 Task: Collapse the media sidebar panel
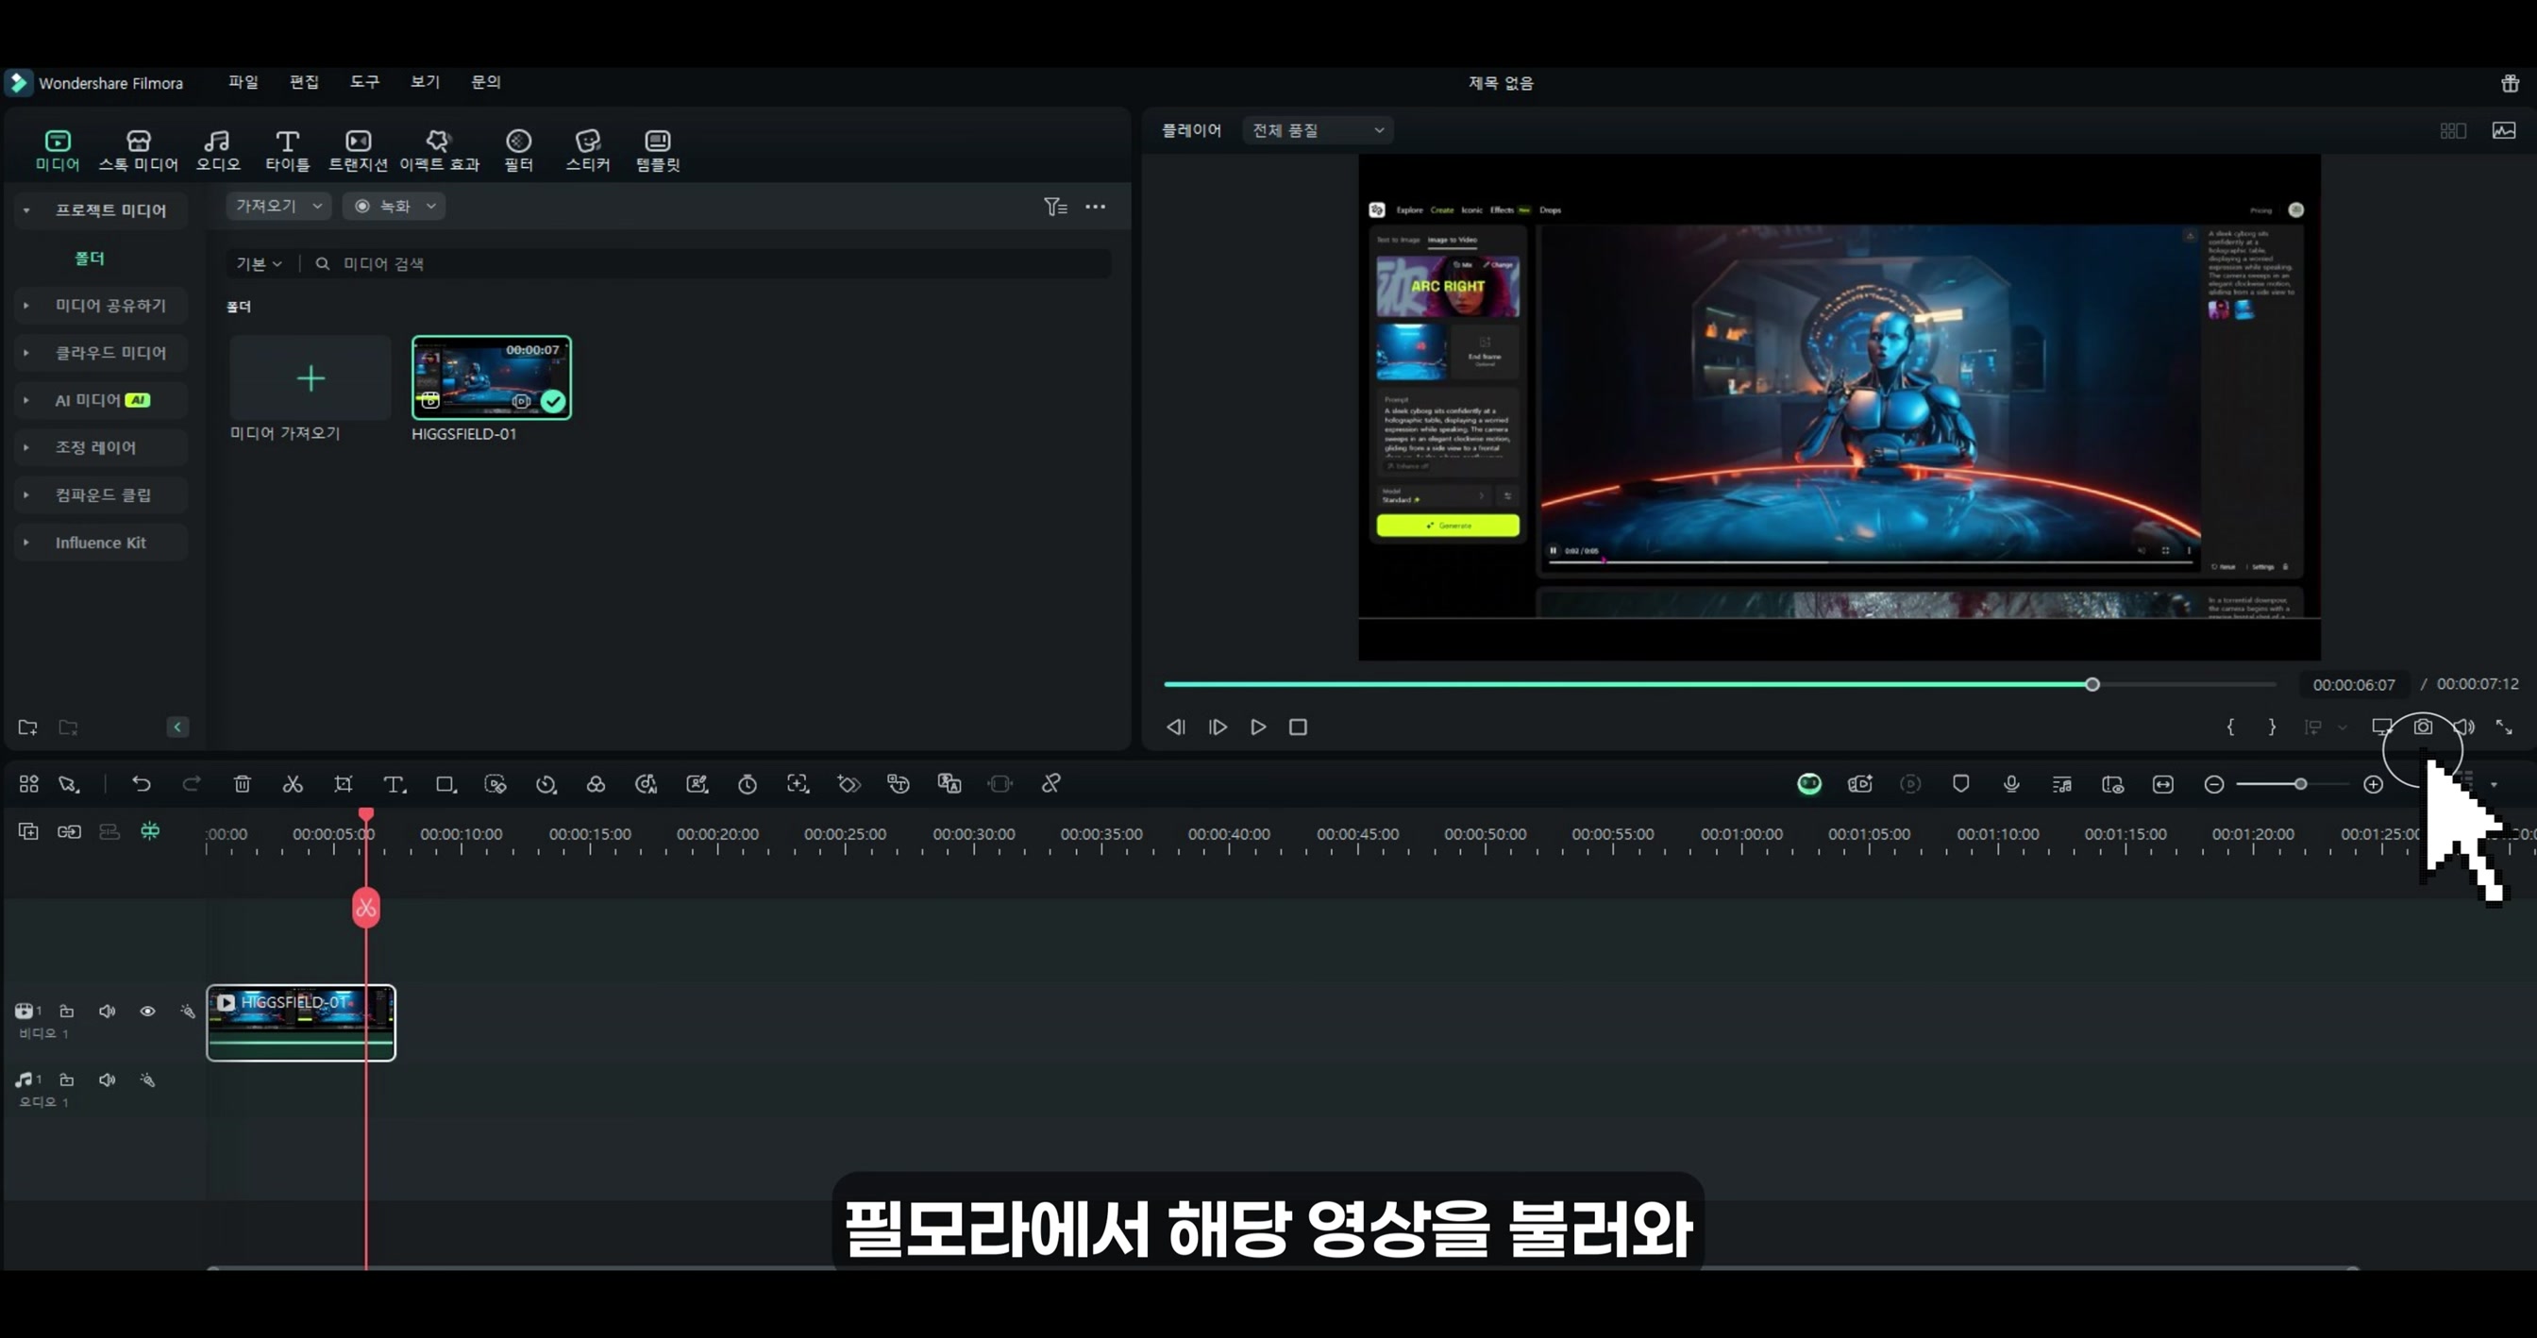(177, 728)
